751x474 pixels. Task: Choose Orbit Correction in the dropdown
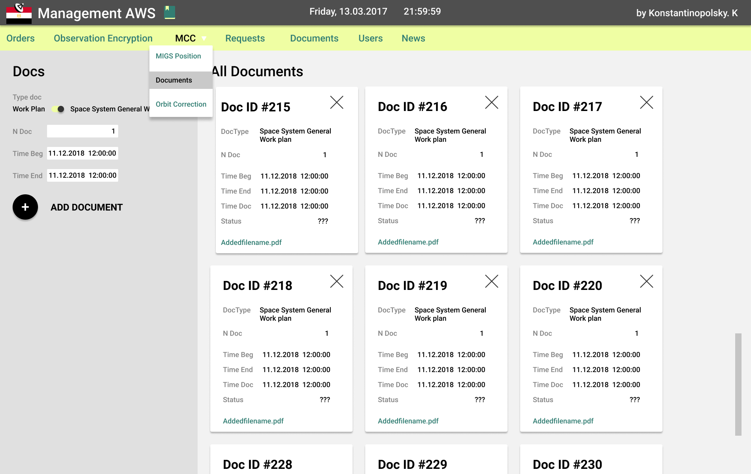tap(181, 104)
